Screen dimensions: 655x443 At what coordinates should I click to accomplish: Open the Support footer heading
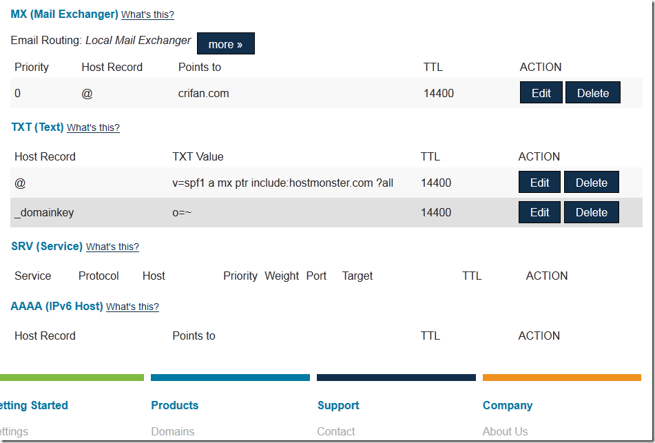click(x=338, y=405)
